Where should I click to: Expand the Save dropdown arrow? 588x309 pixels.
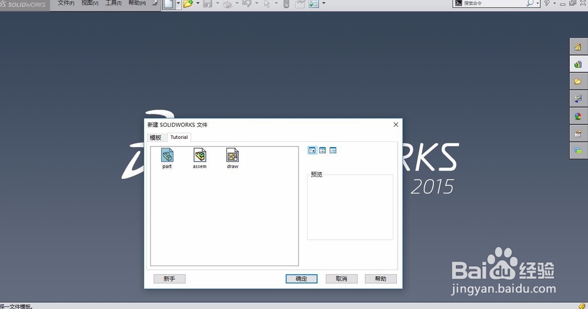[x=218, y=4]
